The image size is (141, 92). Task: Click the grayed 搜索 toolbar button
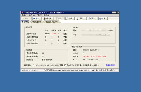coord(59,19)
